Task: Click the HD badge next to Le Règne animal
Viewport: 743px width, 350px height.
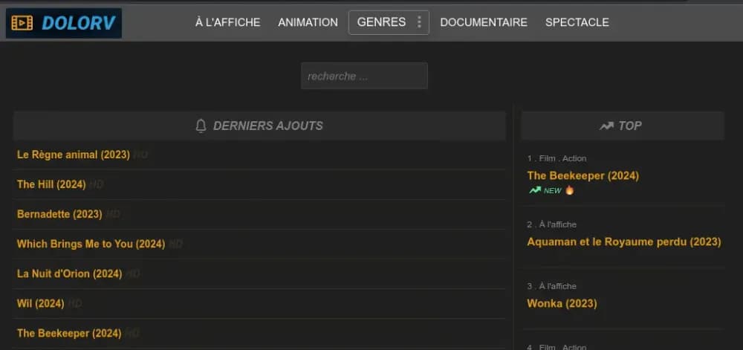Action: pos(140,155)
